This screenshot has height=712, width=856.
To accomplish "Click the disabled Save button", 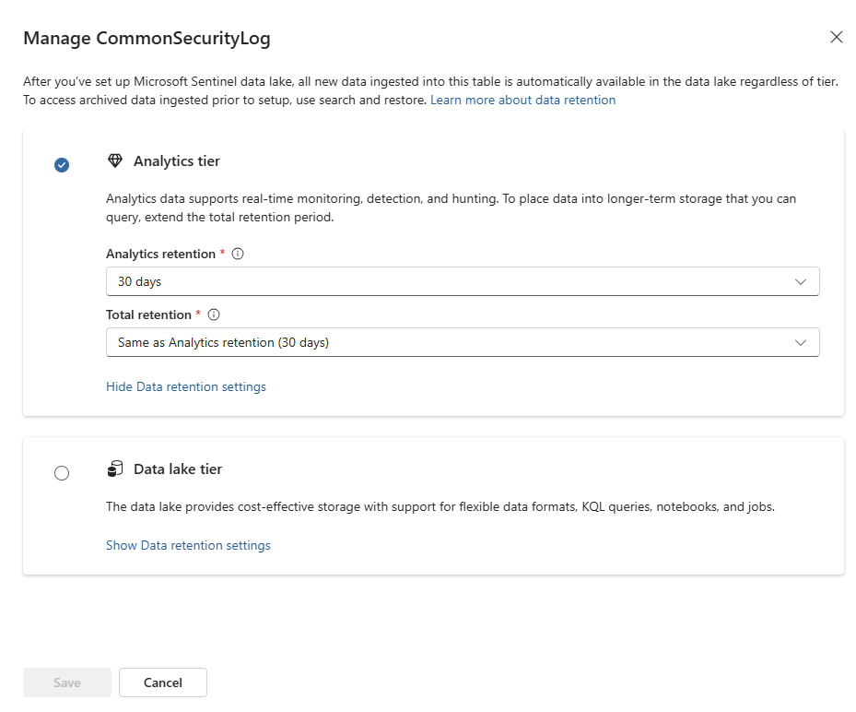I will (67, 682).
